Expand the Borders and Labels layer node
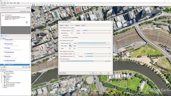171x96 pixels. point(2,83)
